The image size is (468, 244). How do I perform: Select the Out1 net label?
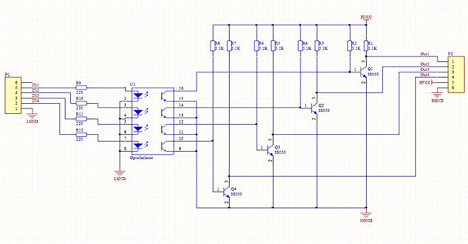pos(425,54)
